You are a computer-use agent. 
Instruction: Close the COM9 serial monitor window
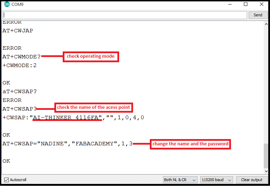(x=262, y=4)
